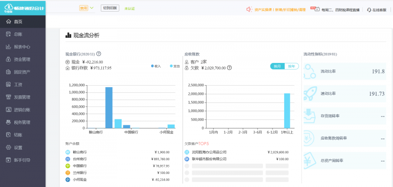This screenshot has width=393, height=187.
Task: Open the 报表中心 menu
Action: click(x=23, y=47)
